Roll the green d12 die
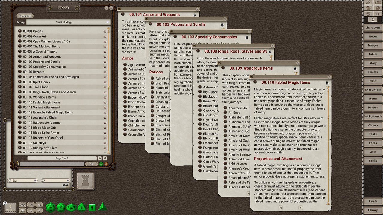The width and height of the screenshot is (383, 215). [x=60, y=207]
